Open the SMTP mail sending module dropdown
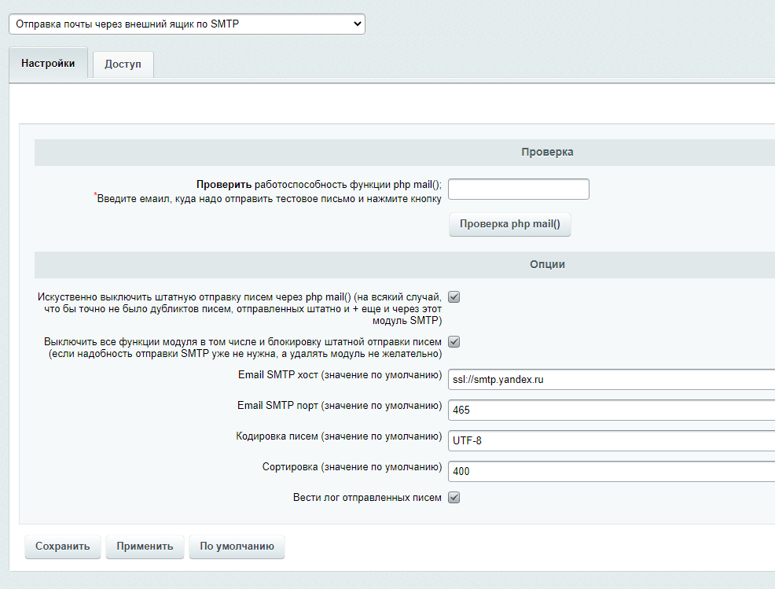775x589 pixels. click(x=186, y=24)
